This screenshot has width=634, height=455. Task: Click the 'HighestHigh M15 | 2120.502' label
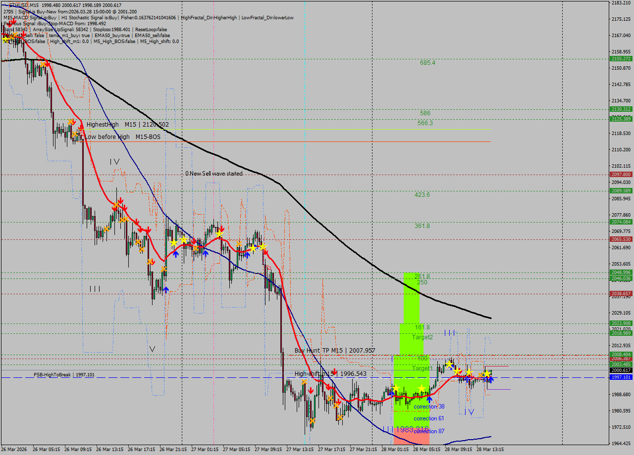127,125
